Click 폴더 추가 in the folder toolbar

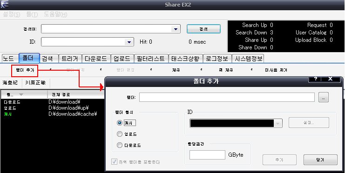coord(25,70)
